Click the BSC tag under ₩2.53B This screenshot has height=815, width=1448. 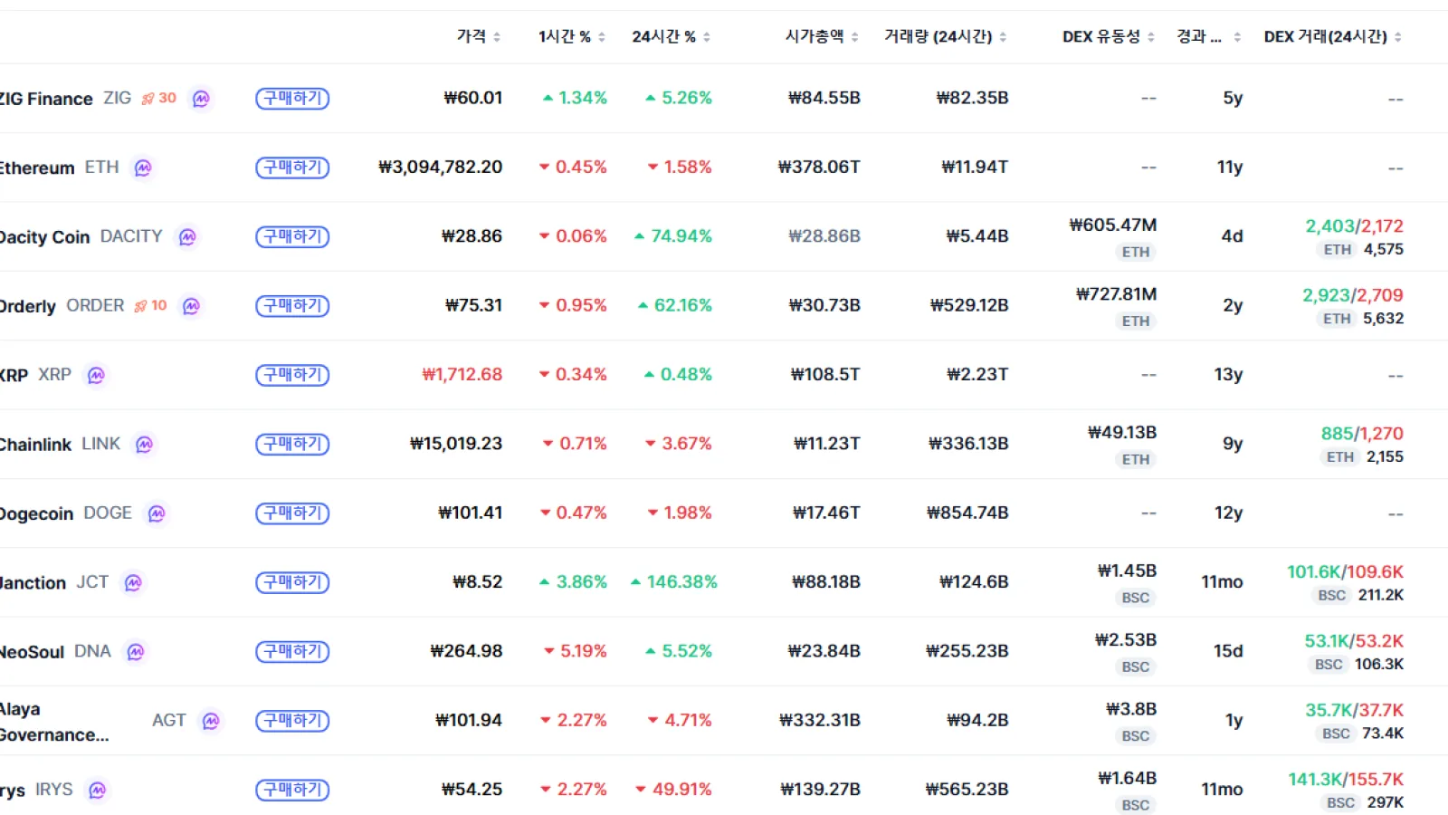[1135, 666]
